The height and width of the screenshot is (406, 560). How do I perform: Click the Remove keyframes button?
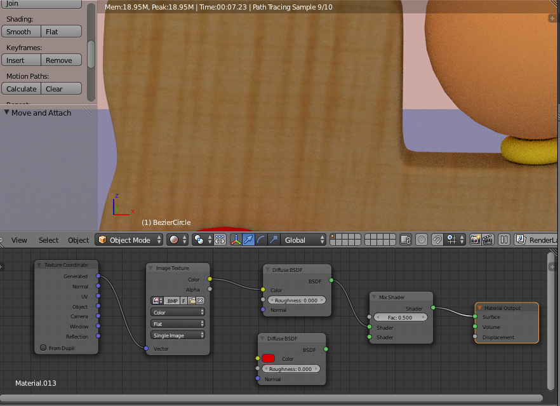pyautogui.click(x=62, y=60)
